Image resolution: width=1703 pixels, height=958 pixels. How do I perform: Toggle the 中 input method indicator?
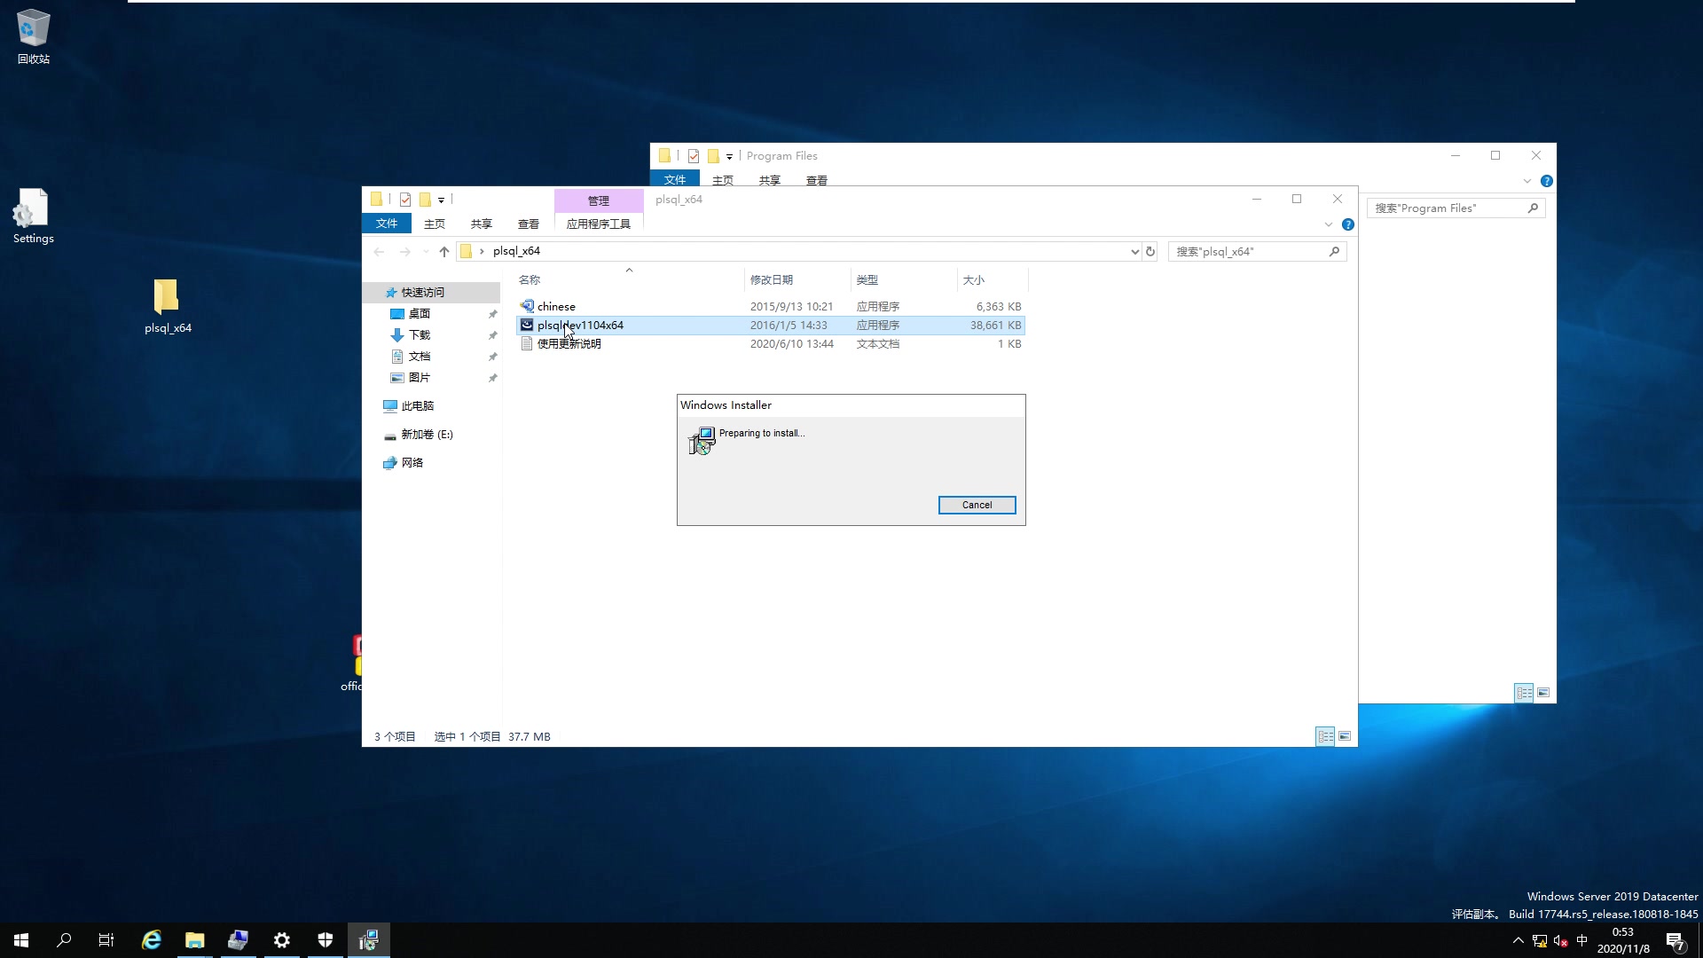[x=1582, y=940]
